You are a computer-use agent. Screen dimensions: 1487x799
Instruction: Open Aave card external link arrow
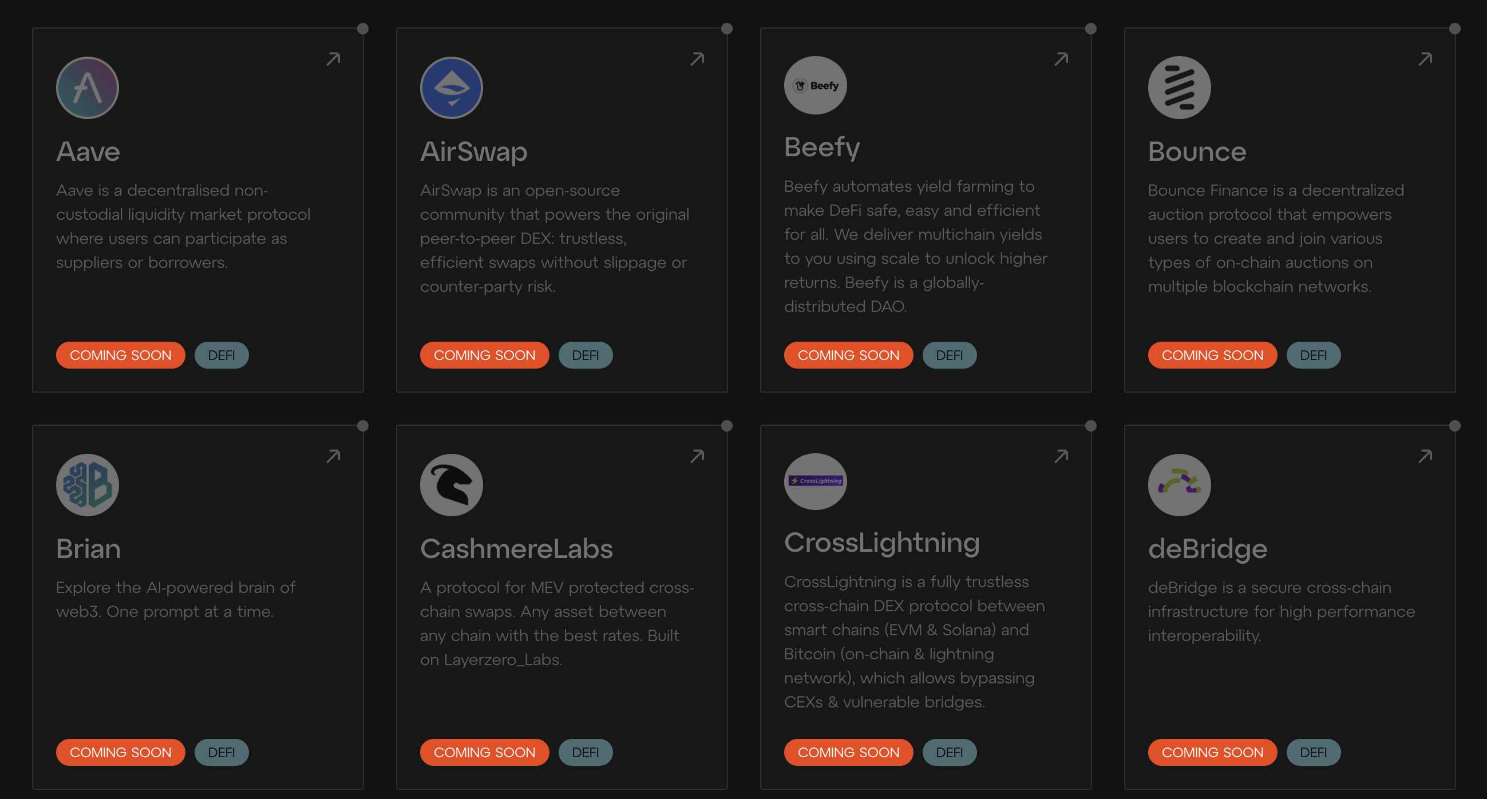pos(333,59)
